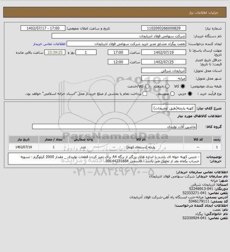The image size is (230, 252).
Task: Click the اطلاعات کالاهای مورد نیاز heading
Action: (x=200, y=116)
